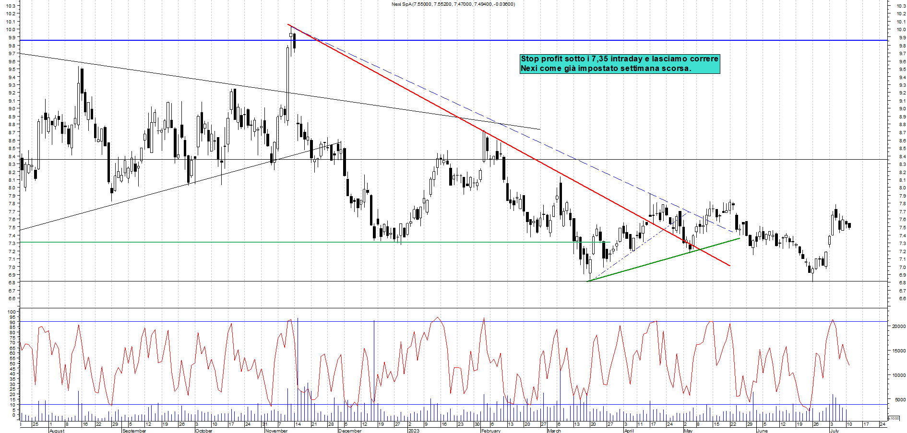Select the thick red descending trendline
Viewport: 907px width, 433px height.
click(x=509, y=145)
